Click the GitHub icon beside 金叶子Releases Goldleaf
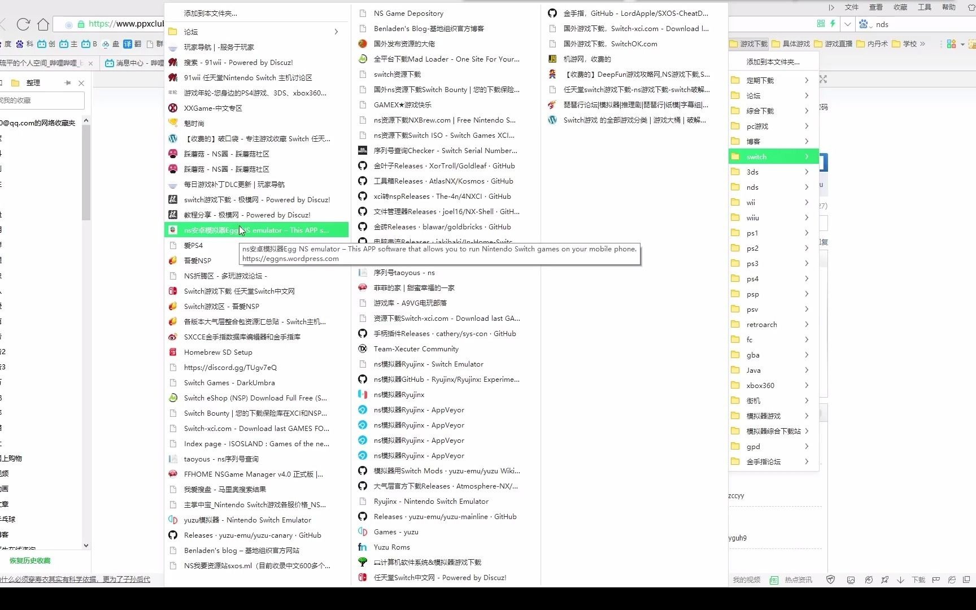Viewport: 976px width, 610px height. [363, 165]
